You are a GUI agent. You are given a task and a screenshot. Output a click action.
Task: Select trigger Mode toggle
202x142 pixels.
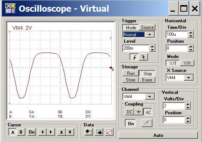(131, 27)
